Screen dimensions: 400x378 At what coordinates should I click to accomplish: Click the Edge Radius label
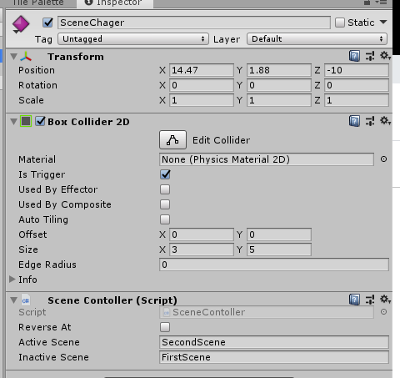pyautogui.click(x=47, y=265)
